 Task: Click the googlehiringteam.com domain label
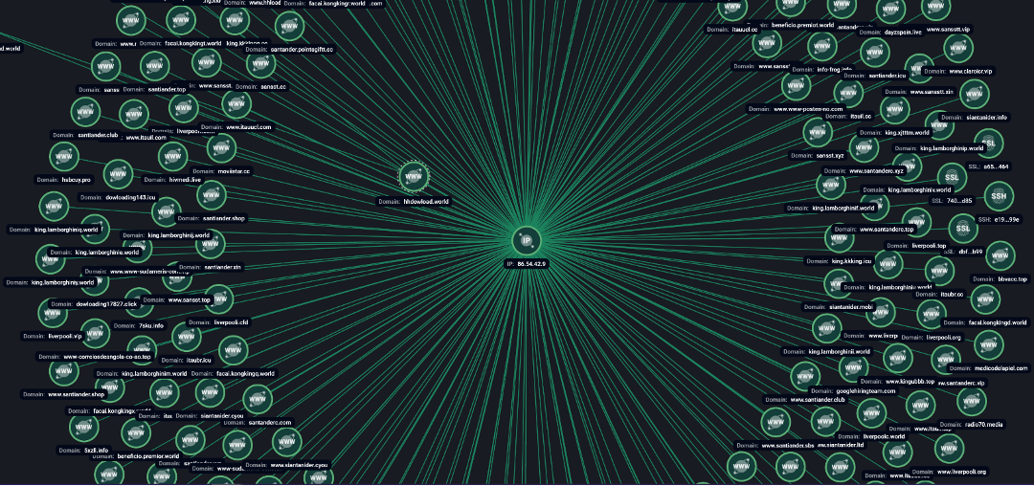pos(865,391)
